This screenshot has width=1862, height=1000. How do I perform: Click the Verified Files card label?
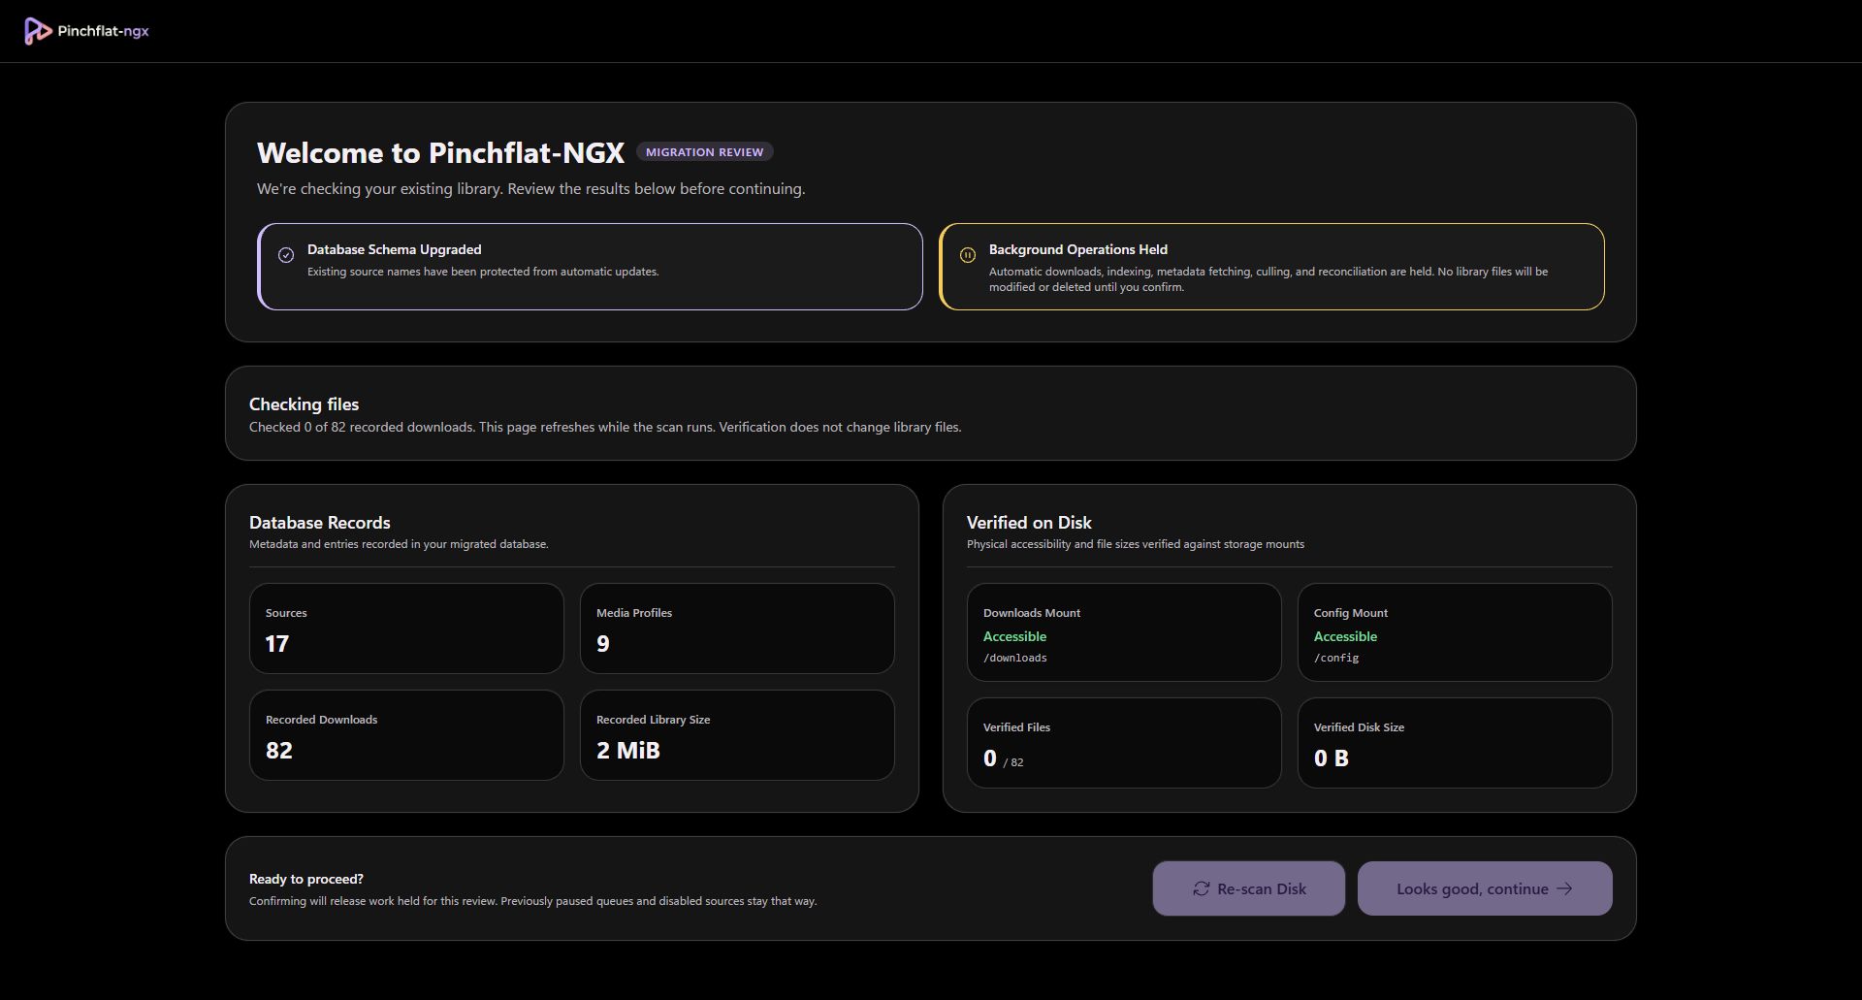(1016, 727)
